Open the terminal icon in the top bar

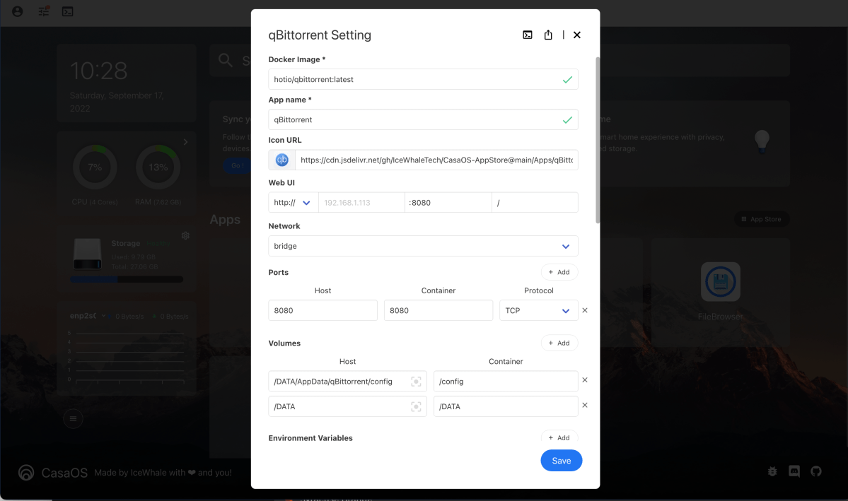[68, 11]
